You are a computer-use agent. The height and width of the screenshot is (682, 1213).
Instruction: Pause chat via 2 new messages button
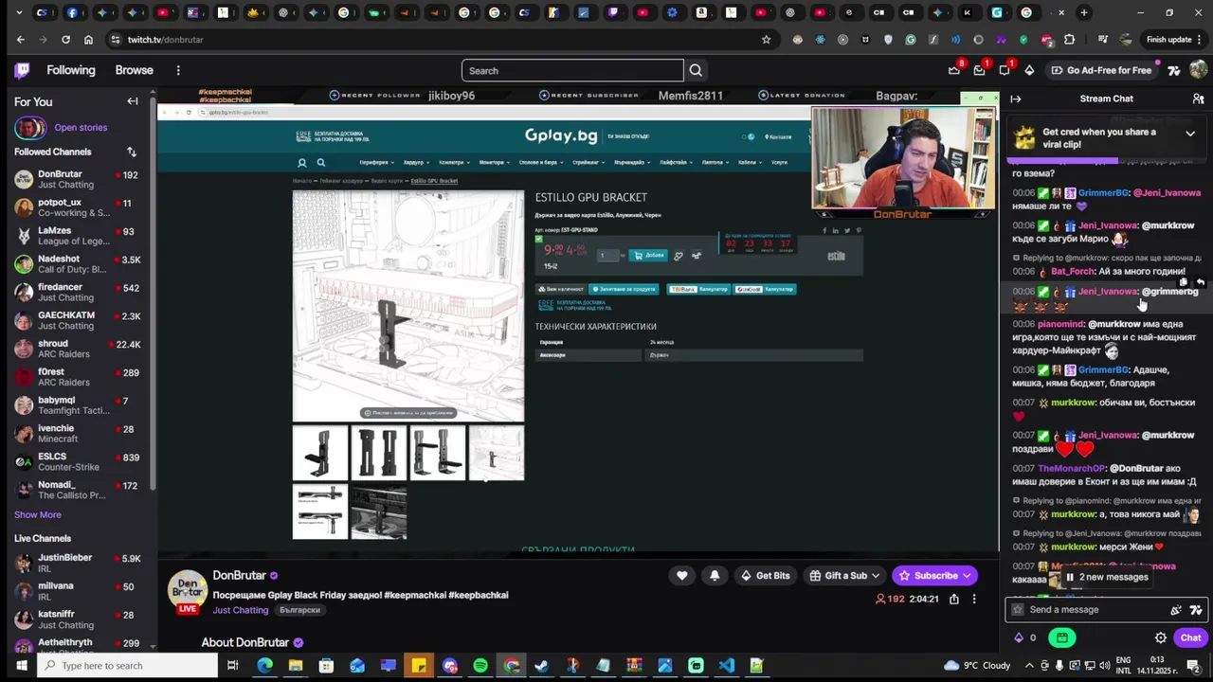[1107, 577]
